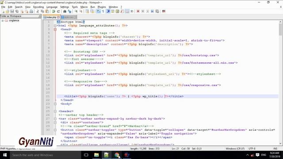
Task: Collapse the body fold marker on line 23
Action: point(55,104)
